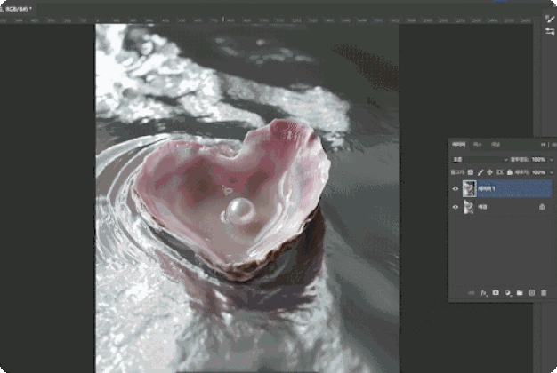
Task: Add a layer mask with mask icon
Action: [496, 292]
